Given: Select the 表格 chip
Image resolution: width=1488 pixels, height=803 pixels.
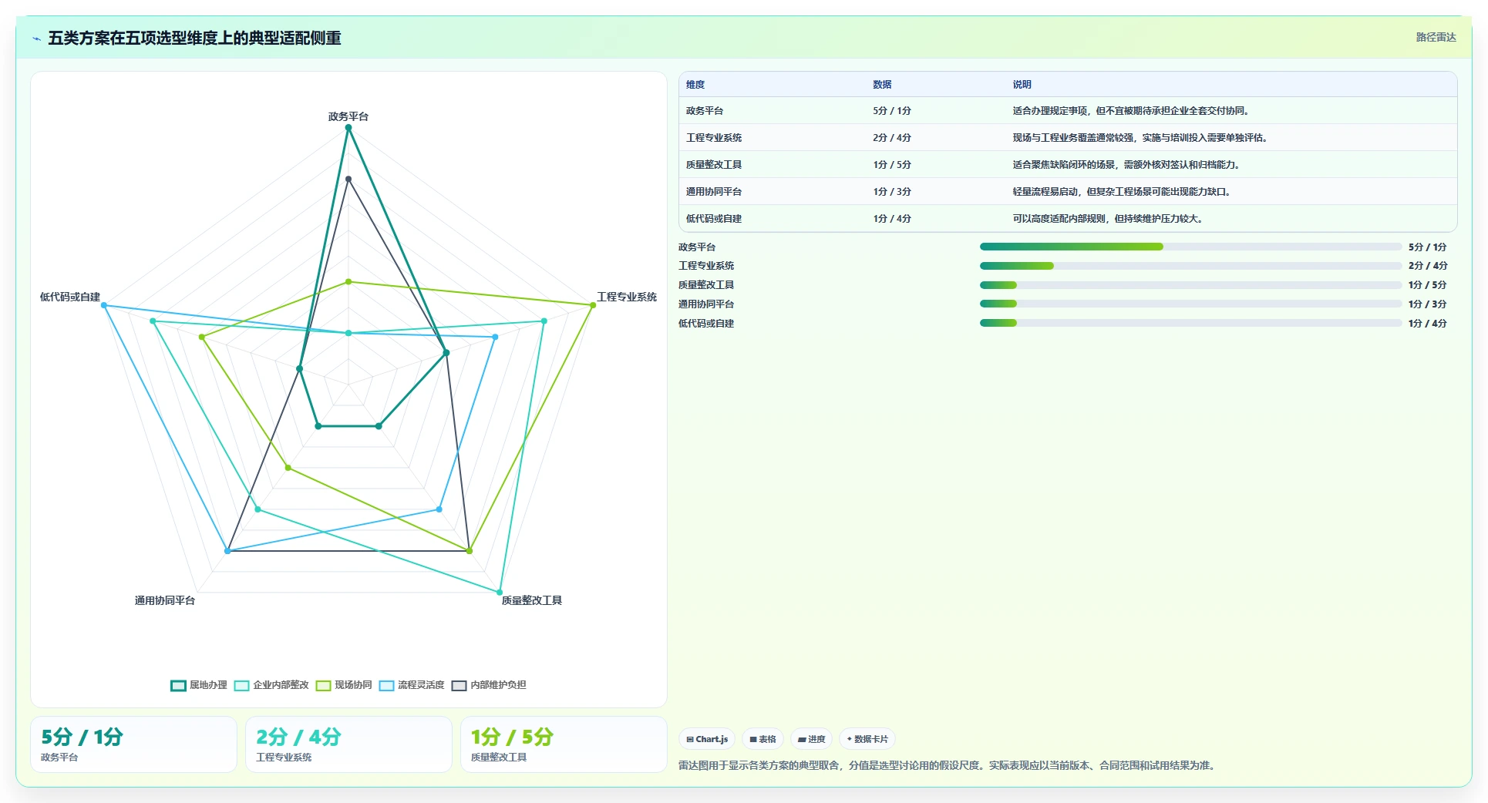Looking at the screenshot, I should (x=763, y=739).
